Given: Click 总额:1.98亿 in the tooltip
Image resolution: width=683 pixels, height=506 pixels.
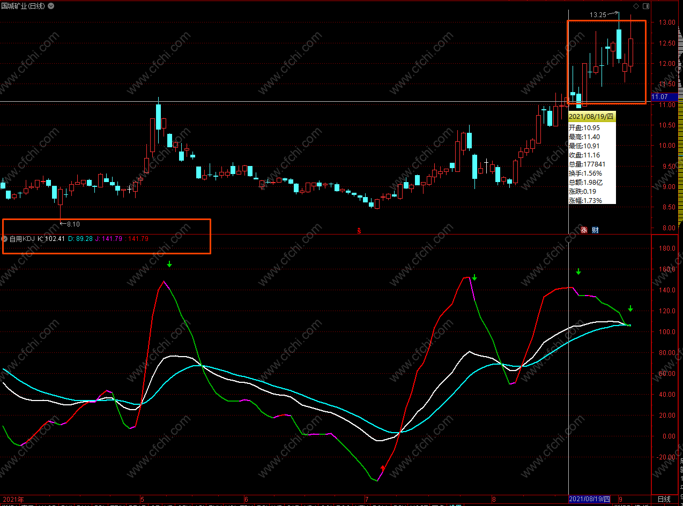Looking at the screenshot, I should 586,183.
